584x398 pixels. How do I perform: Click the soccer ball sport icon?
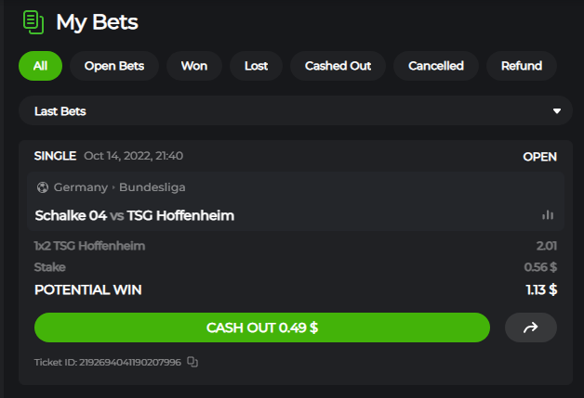43,187
